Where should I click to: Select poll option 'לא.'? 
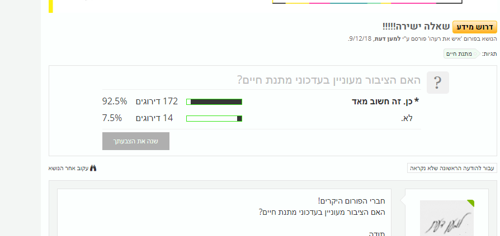pyautogui.click(x=407, y=118)
